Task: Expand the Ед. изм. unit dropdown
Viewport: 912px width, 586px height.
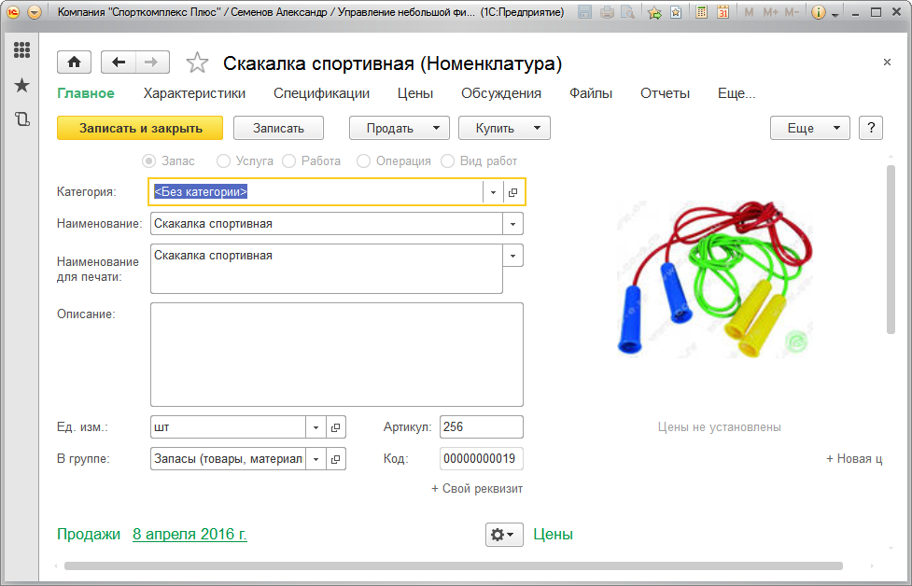Action: (x=316, y=427)
